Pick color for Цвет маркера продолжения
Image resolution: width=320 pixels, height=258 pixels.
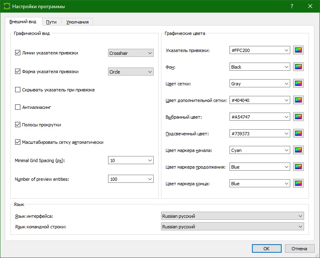click(x=298, y=167)
